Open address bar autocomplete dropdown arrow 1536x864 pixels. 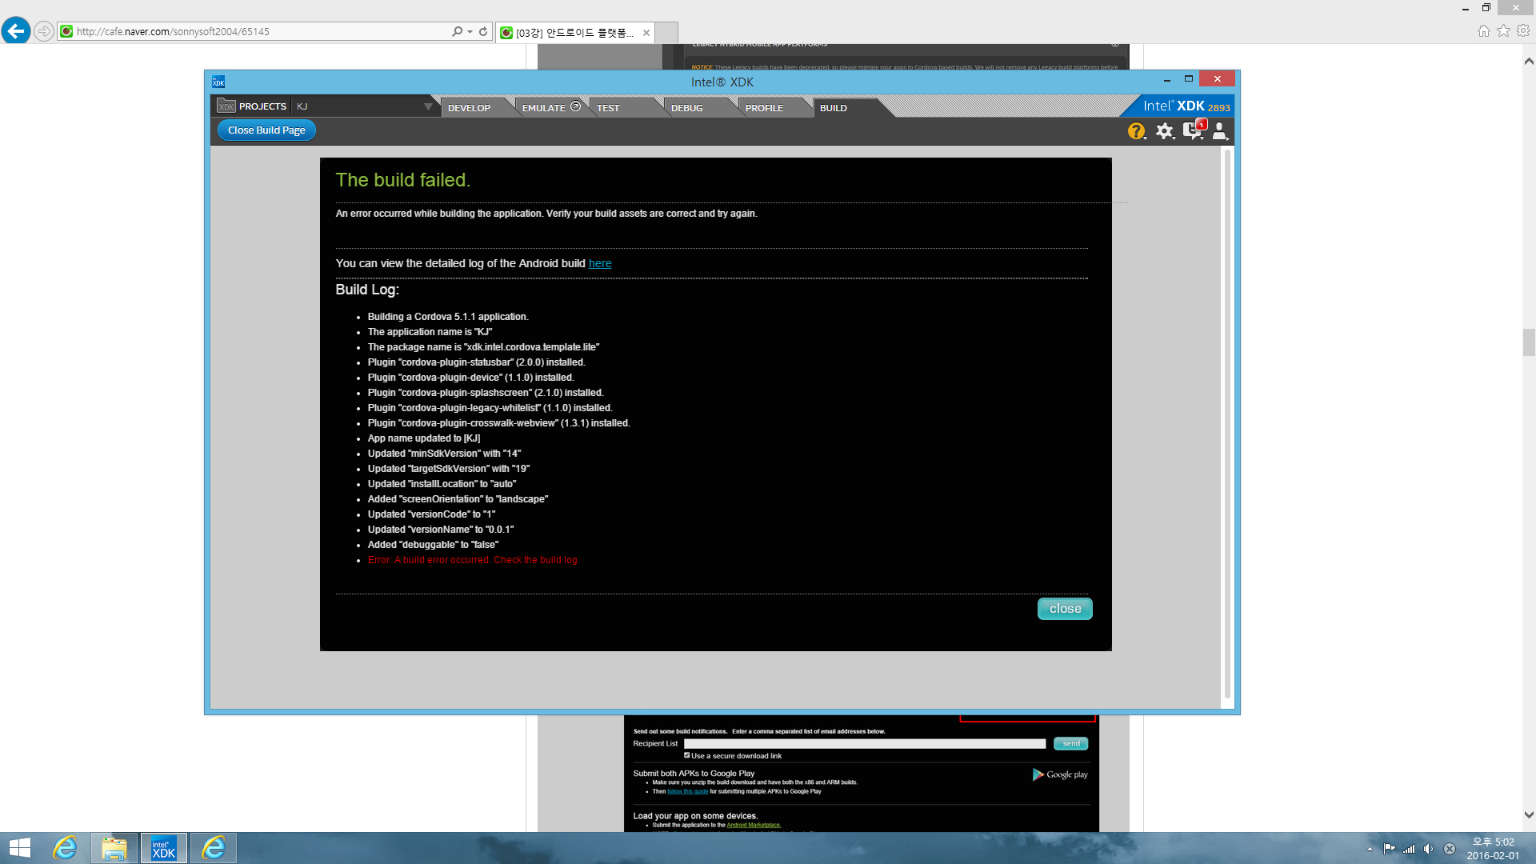(x=470, y=32)
